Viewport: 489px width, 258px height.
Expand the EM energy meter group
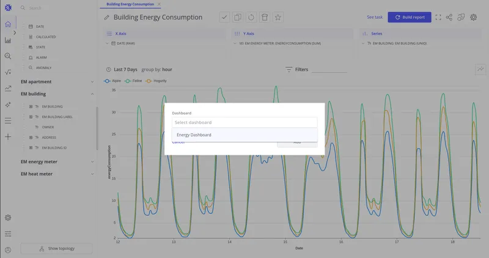pyautogui.click(x=92, y=161)
